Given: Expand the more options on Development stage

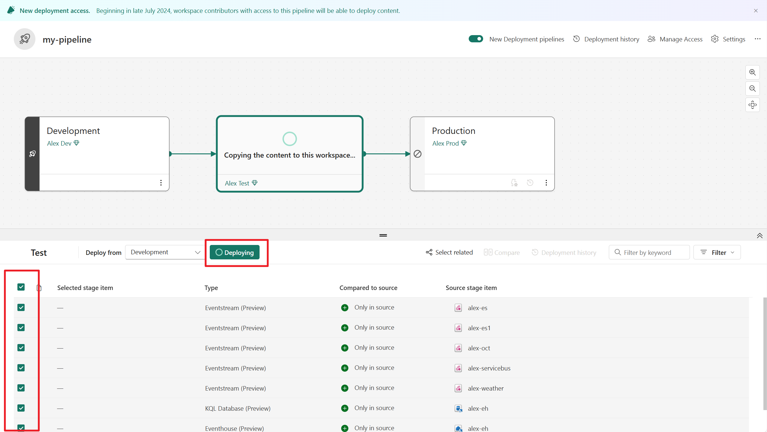Looking at the screenshot, I should [161, 183].
